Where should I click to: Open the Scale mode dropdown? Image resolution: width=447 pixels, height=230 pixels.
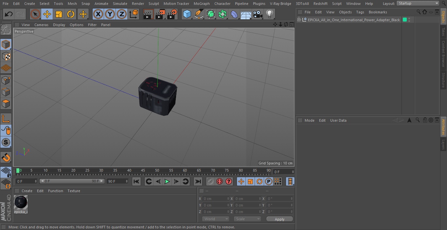click(247, 219)
